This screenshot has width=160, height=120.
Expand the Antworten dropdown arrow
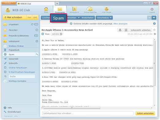coord(79,18)
